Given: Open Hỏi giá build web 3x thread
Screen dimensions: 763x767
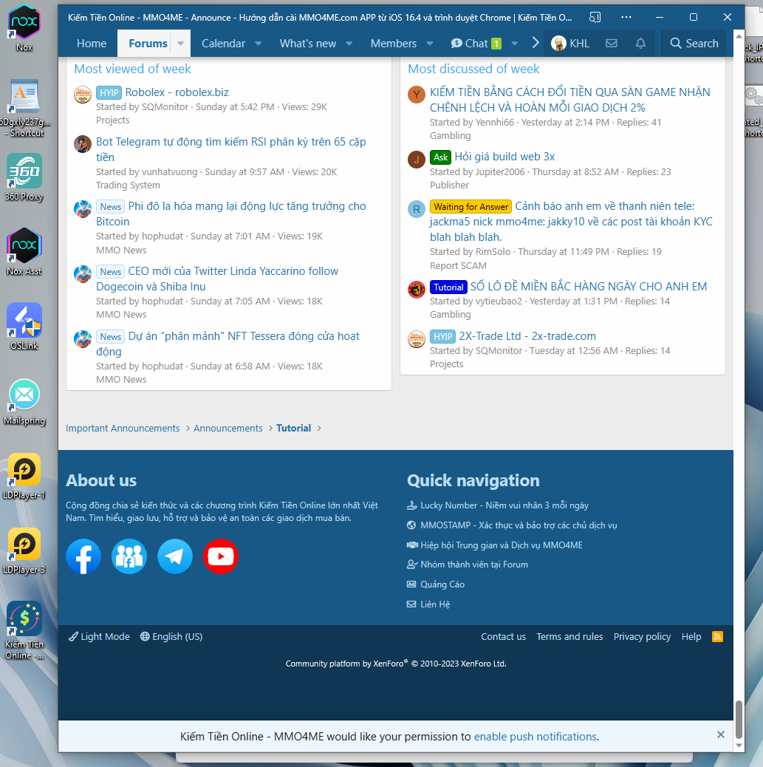Looking at the screenshot, I should point(504,157).
